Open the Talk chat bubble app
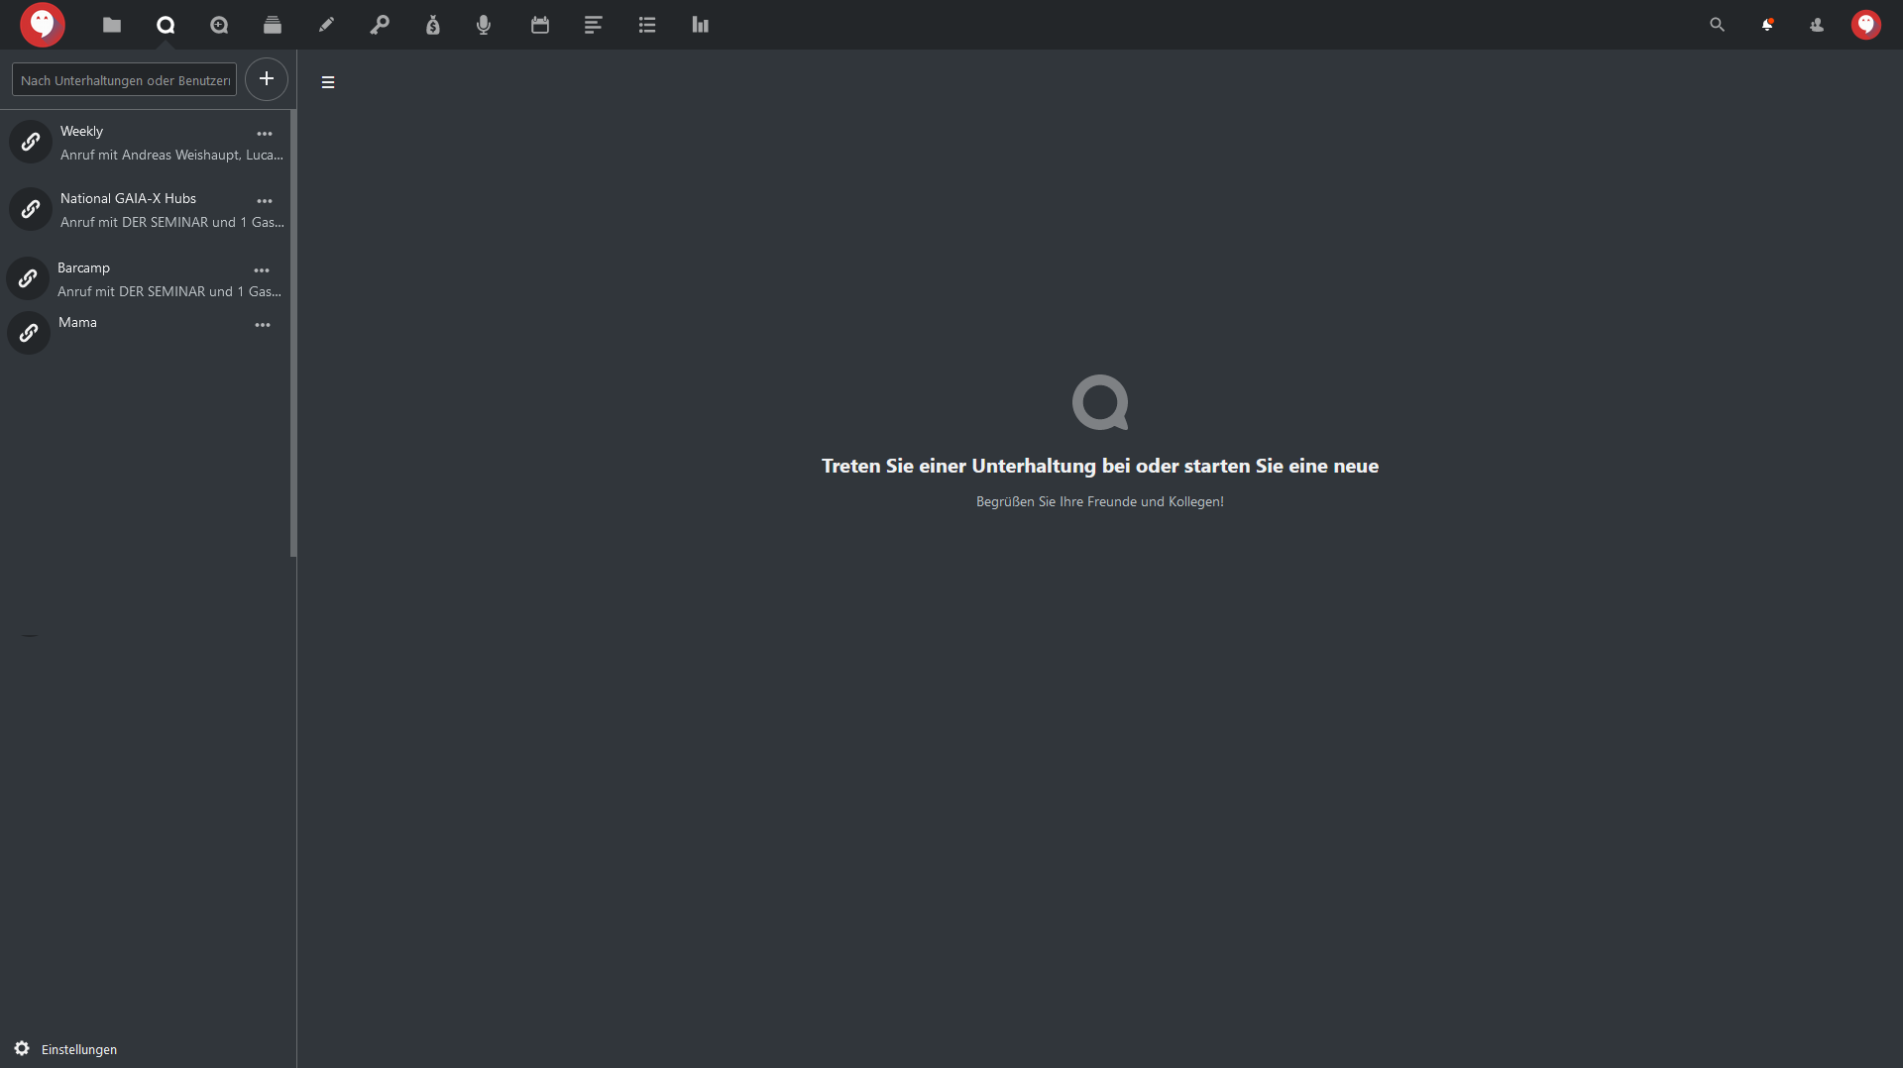The height and width of the screenshot is (1068, 1903). (166, 25)
